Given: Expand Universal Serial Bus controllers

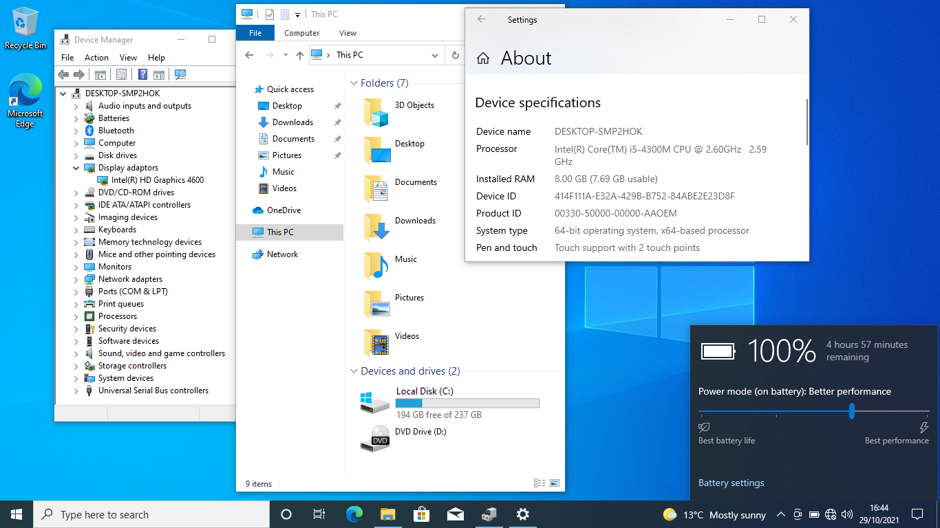Looking at the screenshot, I should 76,390.
